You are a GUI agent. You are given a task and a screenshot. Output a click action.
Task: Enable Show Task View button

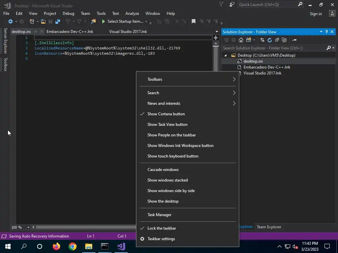click(187, 125)
